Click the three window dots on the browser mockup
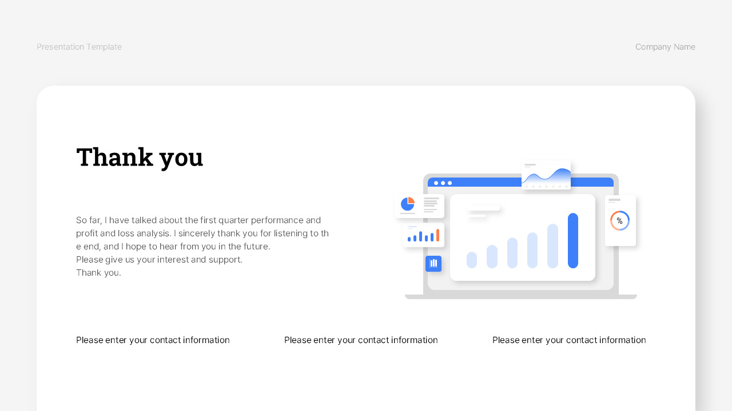The width and height of the screenshot is (732, 411). tap(442, 182)
